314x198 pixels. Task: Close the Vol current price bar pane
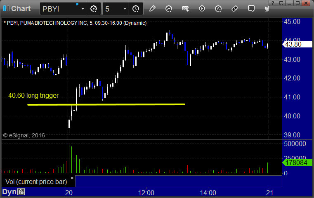point(72,178)
